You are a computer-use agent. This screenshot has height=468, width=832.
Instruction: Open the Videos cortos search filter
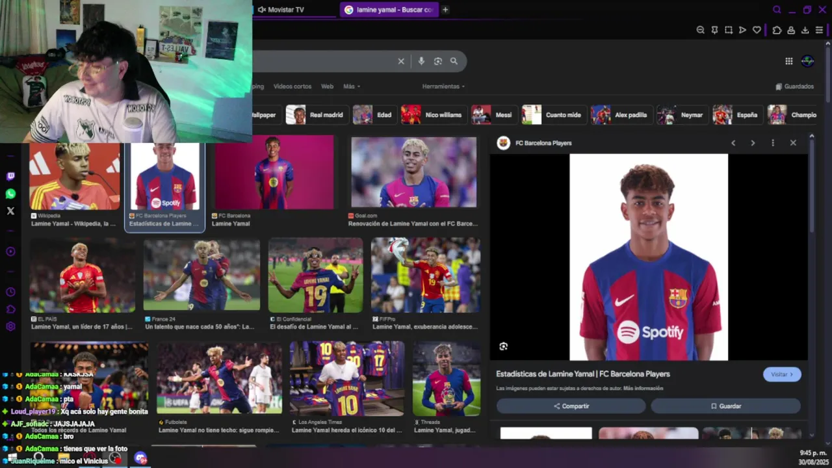coord(292,86)
